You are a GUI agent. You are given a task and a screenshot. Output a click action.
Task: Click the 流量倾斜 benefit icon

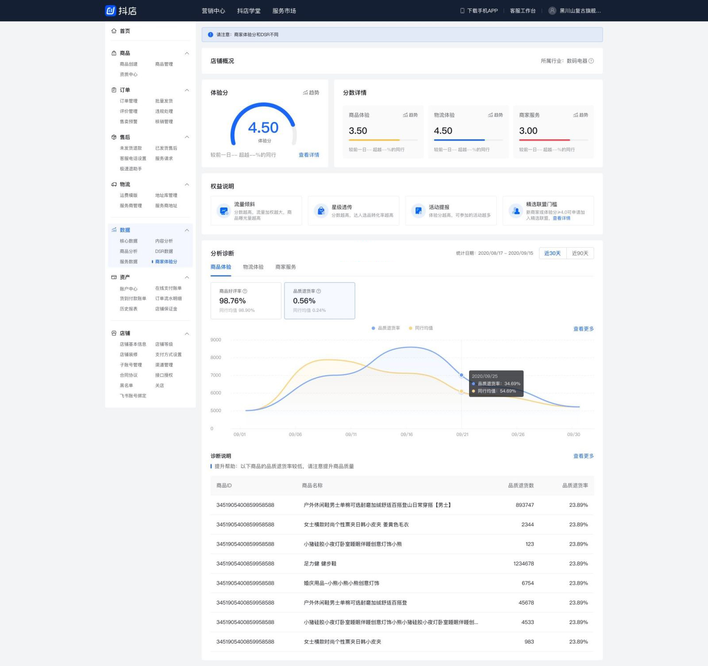point(224,211)
